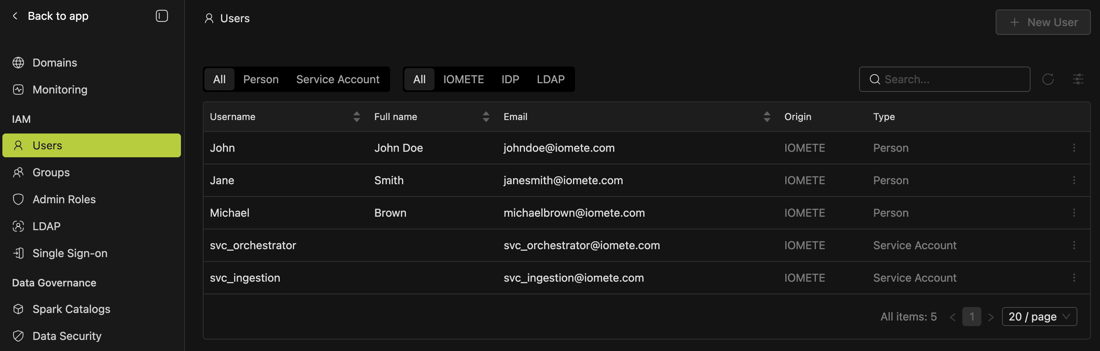Filter origin by LDAP
The image size is (1100, 351).
[x=550, y=79]
